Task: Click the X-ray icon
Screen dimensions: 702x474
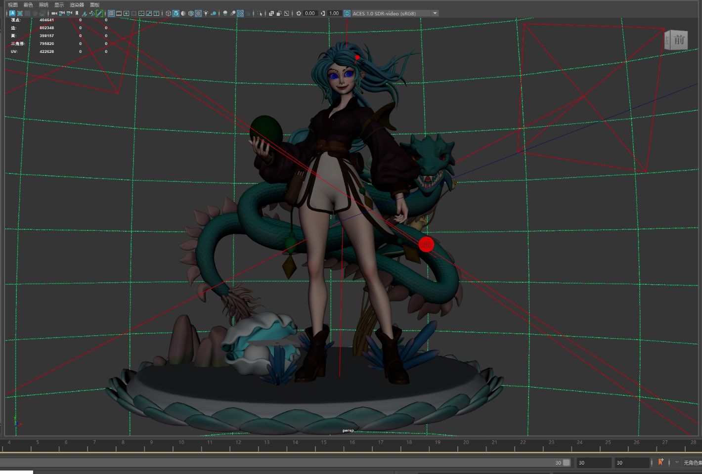Action: pos(271,13)
